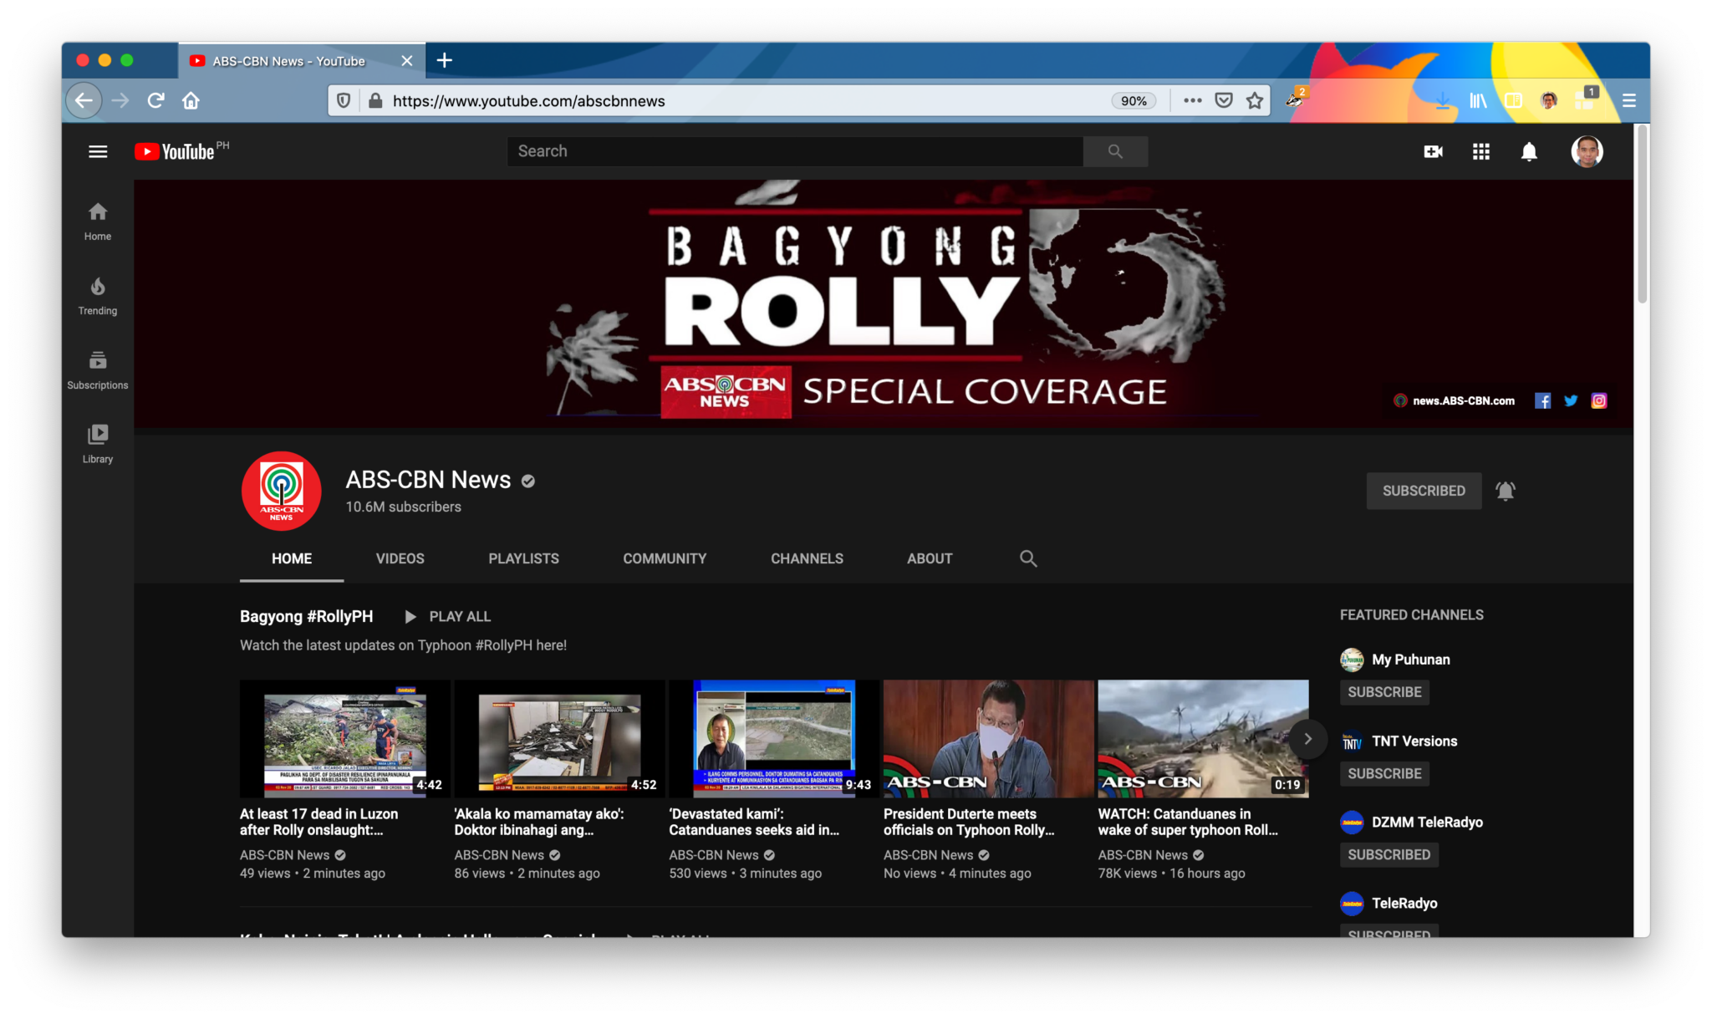Screen dimensions: 1712x1019
Task: Play 'At least 17 dead in Luzon' thumbnail
Action: pos(344,739)
